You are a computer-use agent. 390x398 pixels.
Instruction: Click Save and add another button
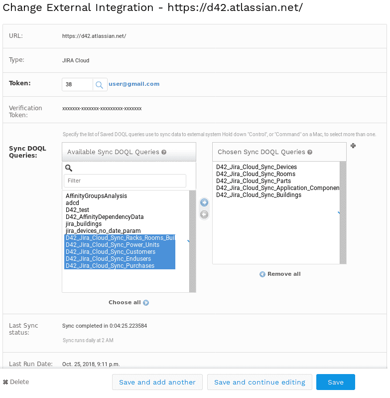pyautogui.click(x=157, y=383)
